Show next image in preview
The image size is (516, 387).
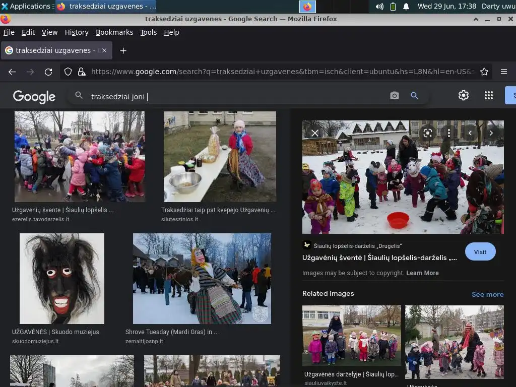coord(491,133)
